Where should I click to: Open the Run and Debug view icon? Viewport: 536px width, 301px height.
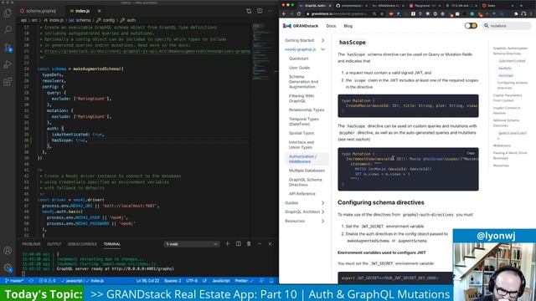pyautogui.click(x=8, y=64)
